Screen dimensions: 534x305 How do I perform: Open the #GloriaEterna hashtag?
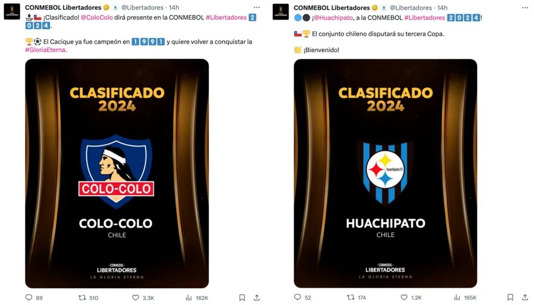click(x=45, y=50)
